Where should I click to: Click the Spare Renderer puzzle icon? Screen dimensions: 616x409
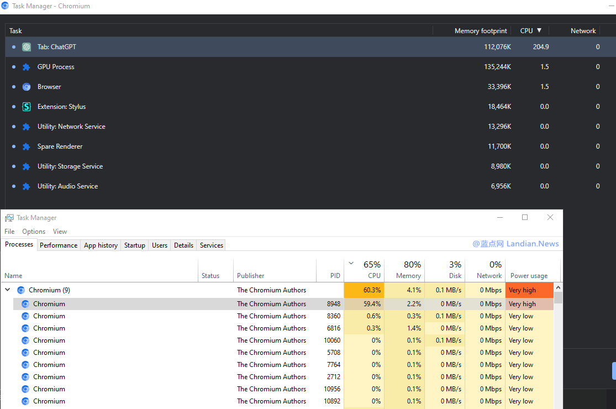27,146
